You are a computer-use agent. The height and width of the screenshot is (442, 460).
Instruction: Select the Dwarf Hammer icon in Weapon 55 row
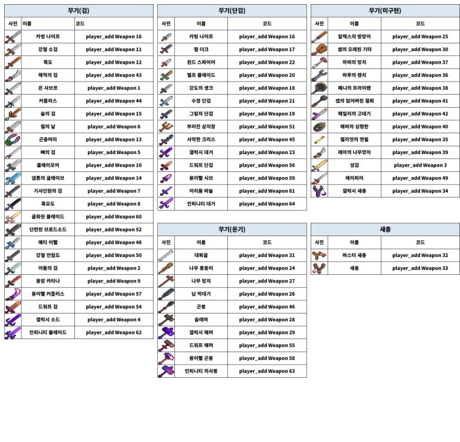(x=166, y=346)
